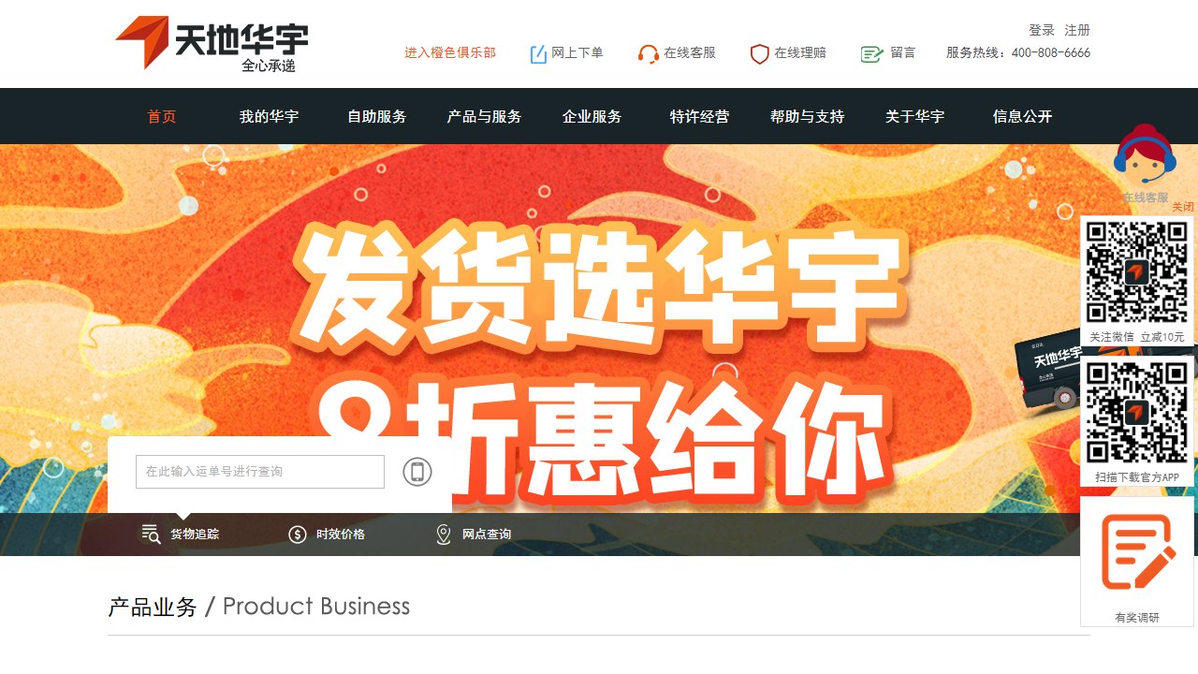Click the 登录 link
The image size is (1198, 674).
1042,30
